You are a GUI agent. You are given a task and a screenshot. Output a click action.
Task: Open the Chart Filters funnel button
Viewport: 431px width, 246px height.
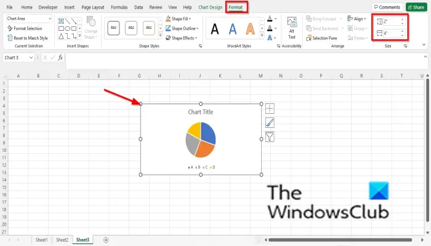point(270,137)
